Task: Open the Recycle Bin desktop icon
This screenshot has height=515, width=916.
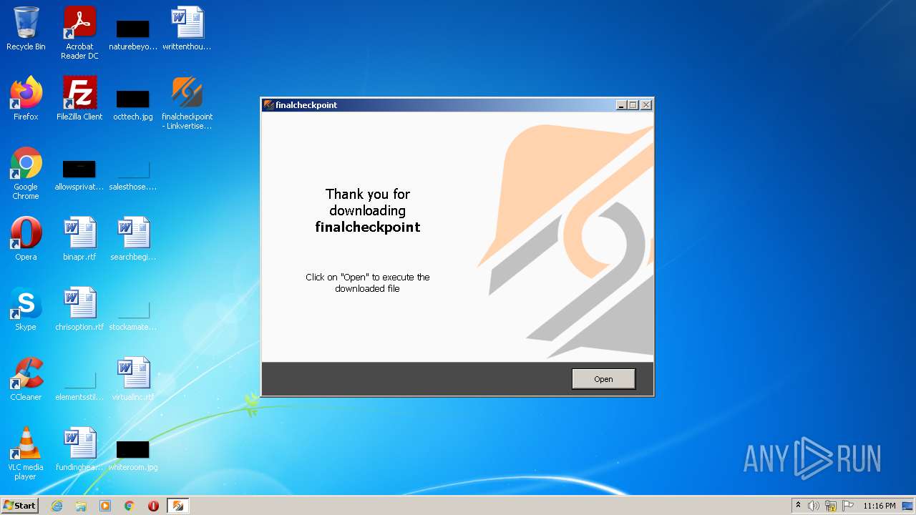Action: pos(26,29)
